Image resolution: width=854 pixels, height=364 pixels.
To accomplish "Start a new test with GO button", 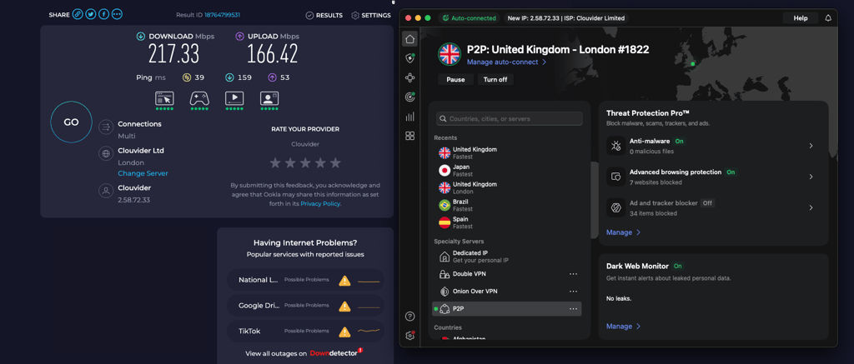I will pyautogui.click(x=72, y=122).
